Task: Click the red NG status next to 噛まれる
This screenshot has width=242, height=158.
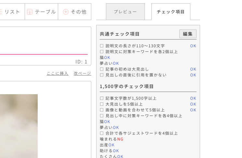Action: coord(120,139)
